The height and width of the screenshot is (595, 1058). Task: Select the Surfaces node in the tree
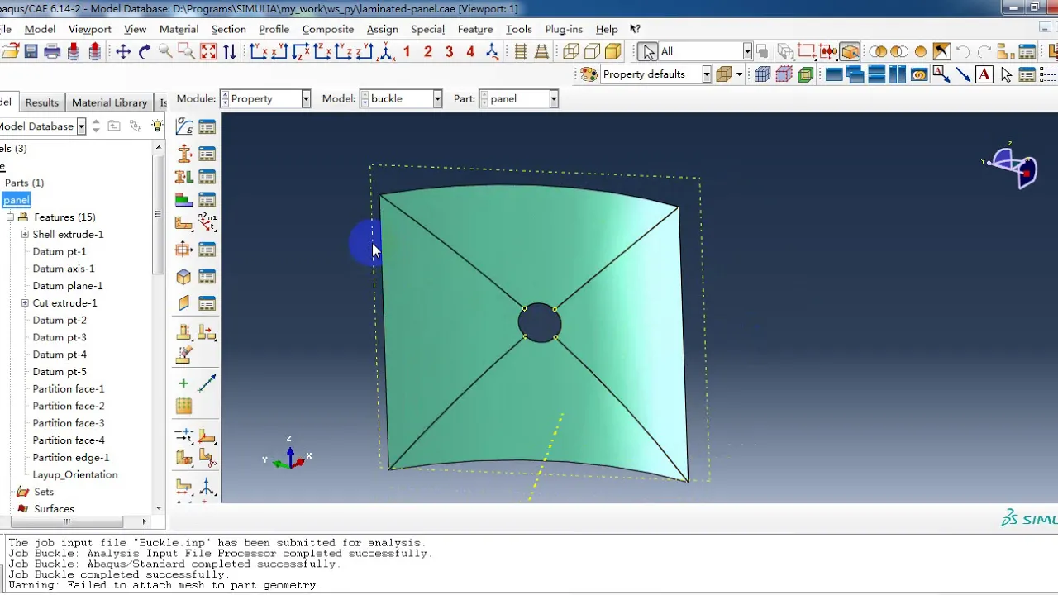coord(54,509)
